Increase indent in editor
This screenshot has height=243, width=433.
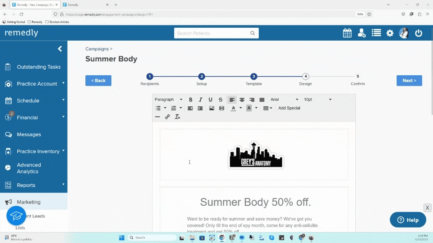[200, 108]
